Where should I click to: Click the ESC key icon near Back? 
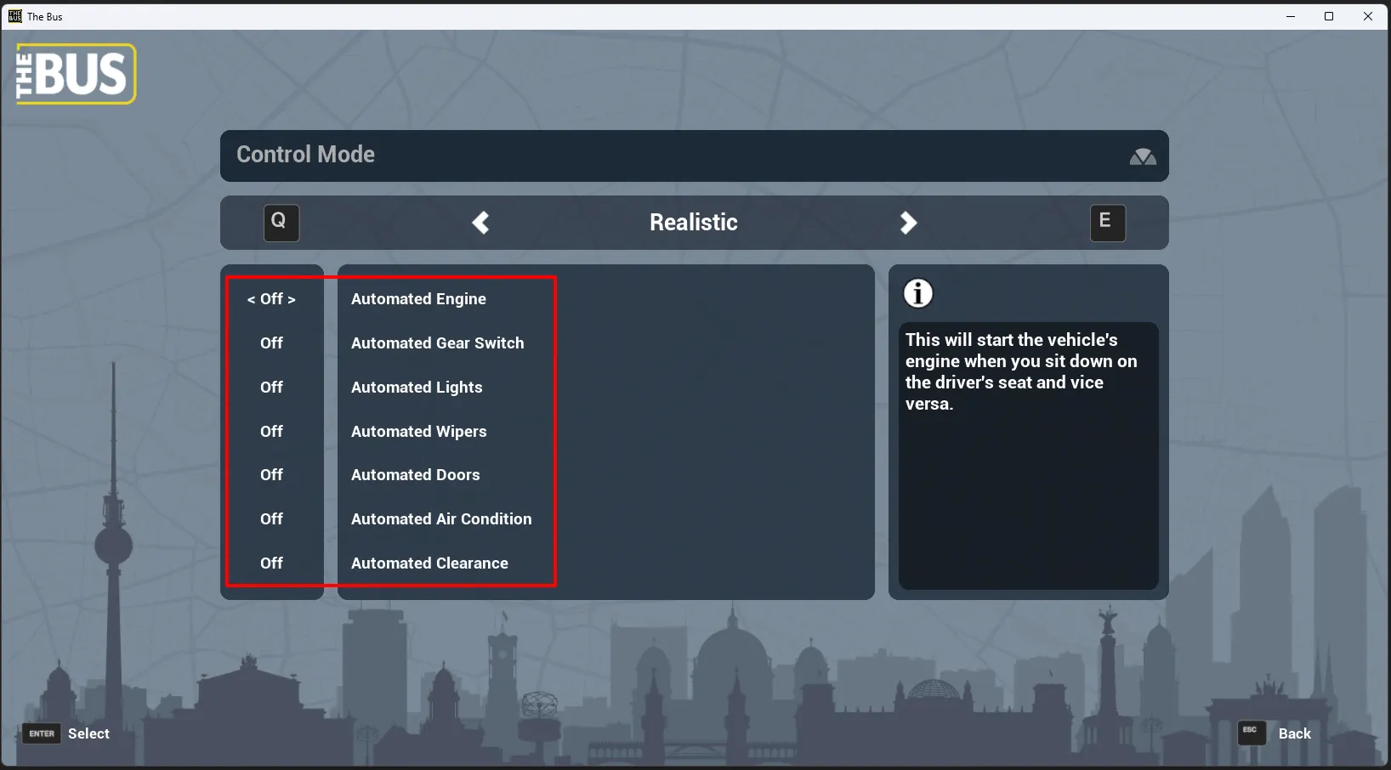click(1252, 733)
